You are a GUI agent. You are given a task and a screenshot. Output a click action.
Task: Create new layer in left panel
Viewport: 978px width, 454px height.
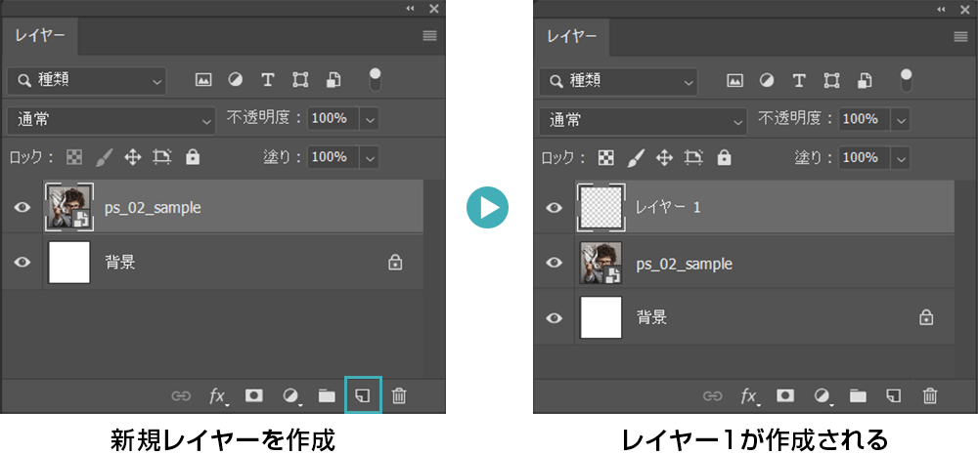point(363,395)
